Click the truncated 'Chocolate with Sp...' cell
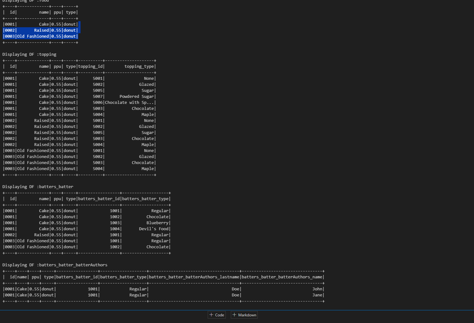This screenshot has width=474, height=323. (x=129, y=103)
